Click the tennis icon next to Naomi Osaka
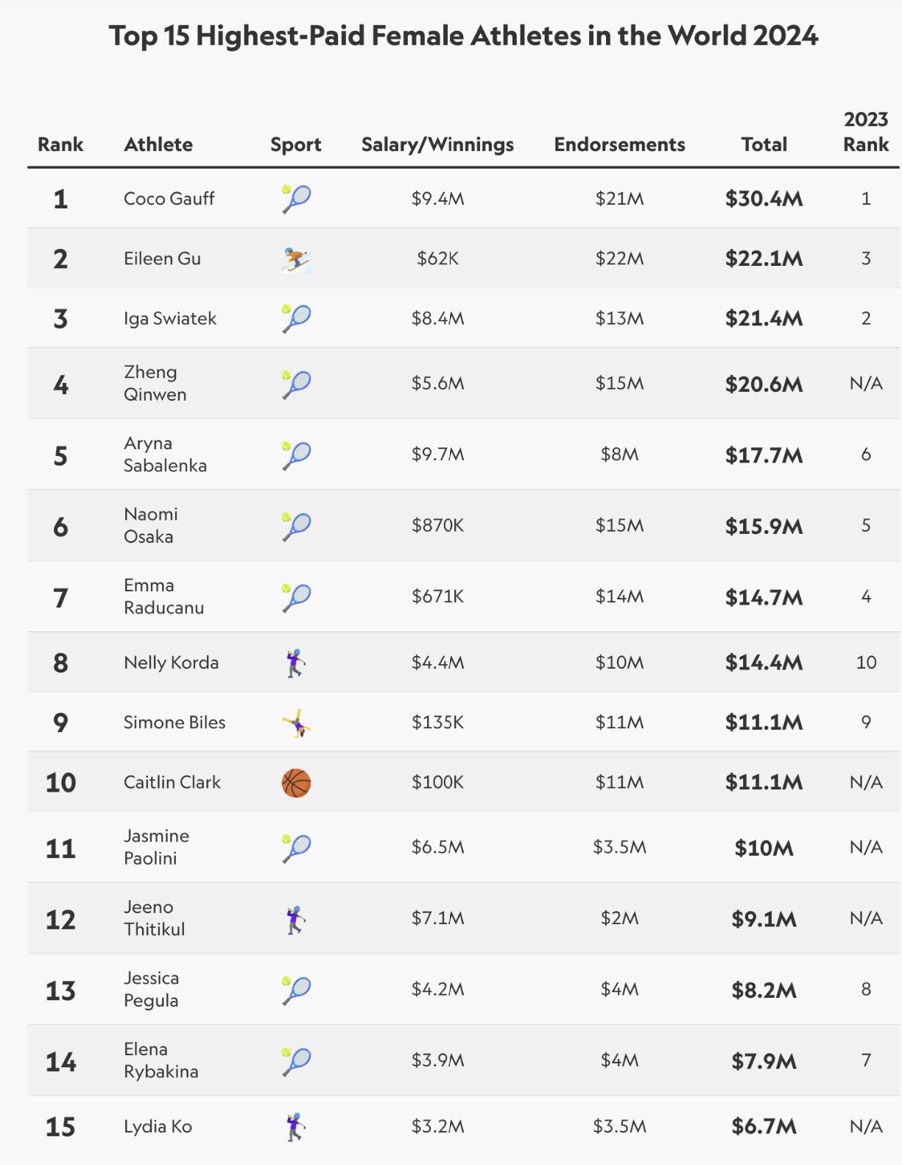The width and height of the screenshot is (902, 1165). 296,527
